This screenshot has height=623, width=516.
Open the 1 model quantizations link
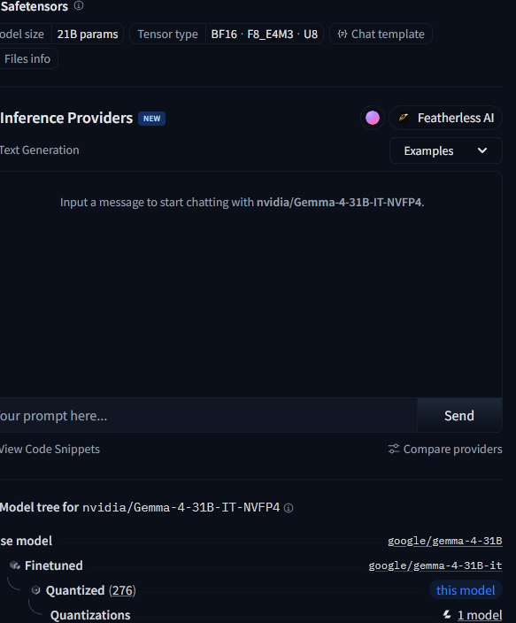coord(480,615)
